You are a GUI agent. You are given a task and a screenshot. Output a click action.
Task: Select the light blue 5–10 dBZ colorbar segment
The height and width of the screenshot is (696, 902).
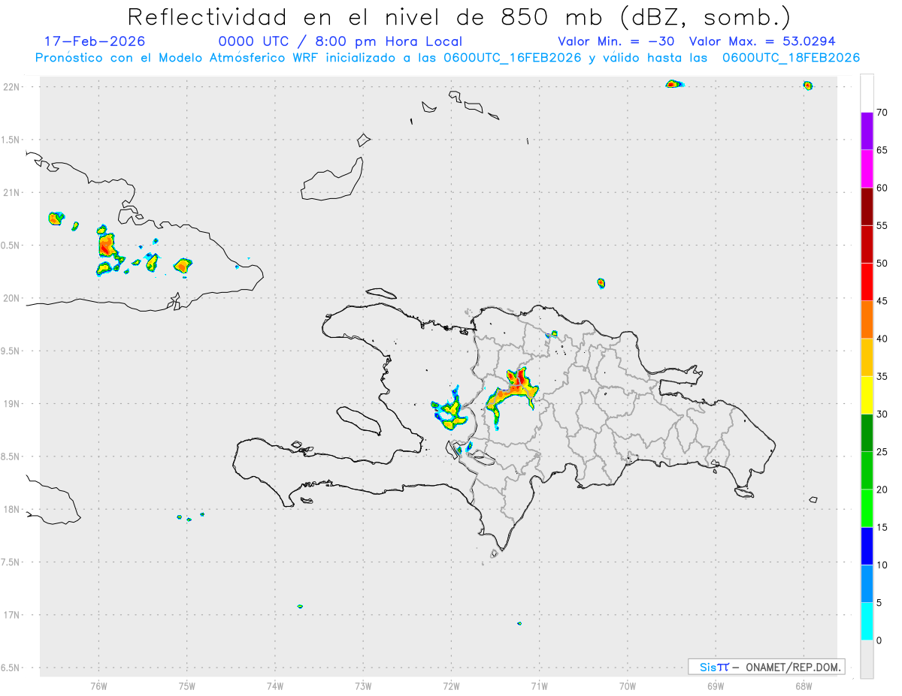click(x=867, y=583)
